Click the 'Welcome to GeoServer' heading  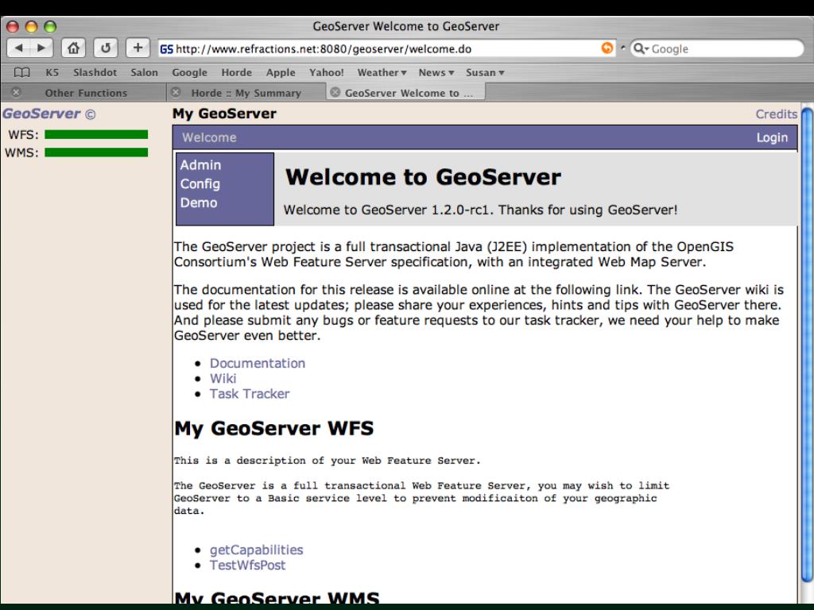[x=423, y=177]
